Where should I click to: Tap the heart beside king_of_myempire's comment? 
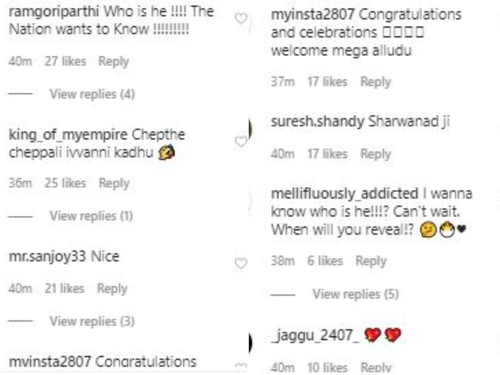click(x=241, y=142)
